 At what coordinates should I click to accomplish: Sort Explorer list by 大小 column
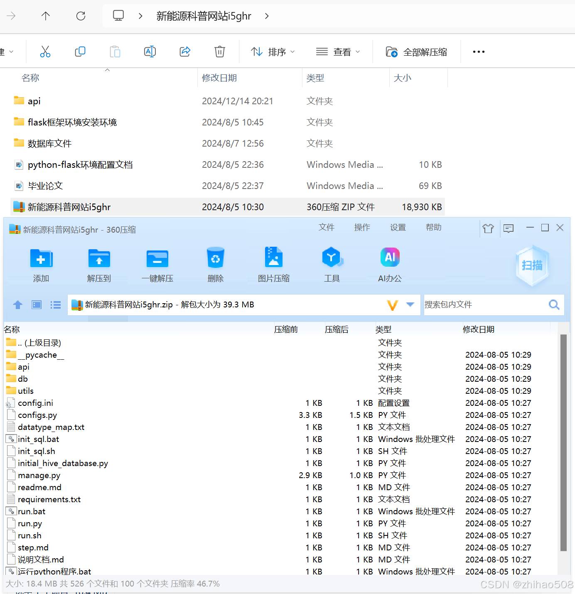[403, 78]
